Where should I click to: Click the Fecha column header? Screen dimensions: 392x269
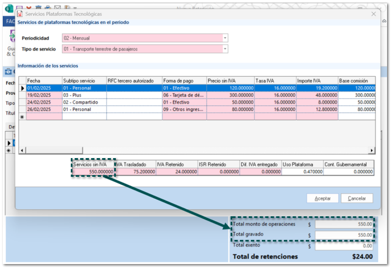pyautogui.click(x=43, y=81)
